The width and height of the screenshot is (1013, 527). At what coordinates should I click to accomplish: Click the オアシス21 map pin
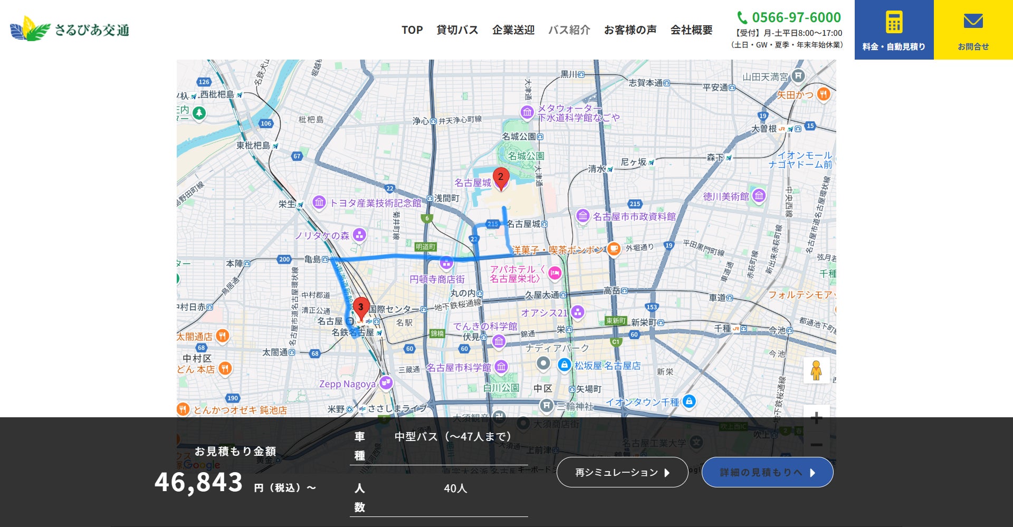point(578,313)
